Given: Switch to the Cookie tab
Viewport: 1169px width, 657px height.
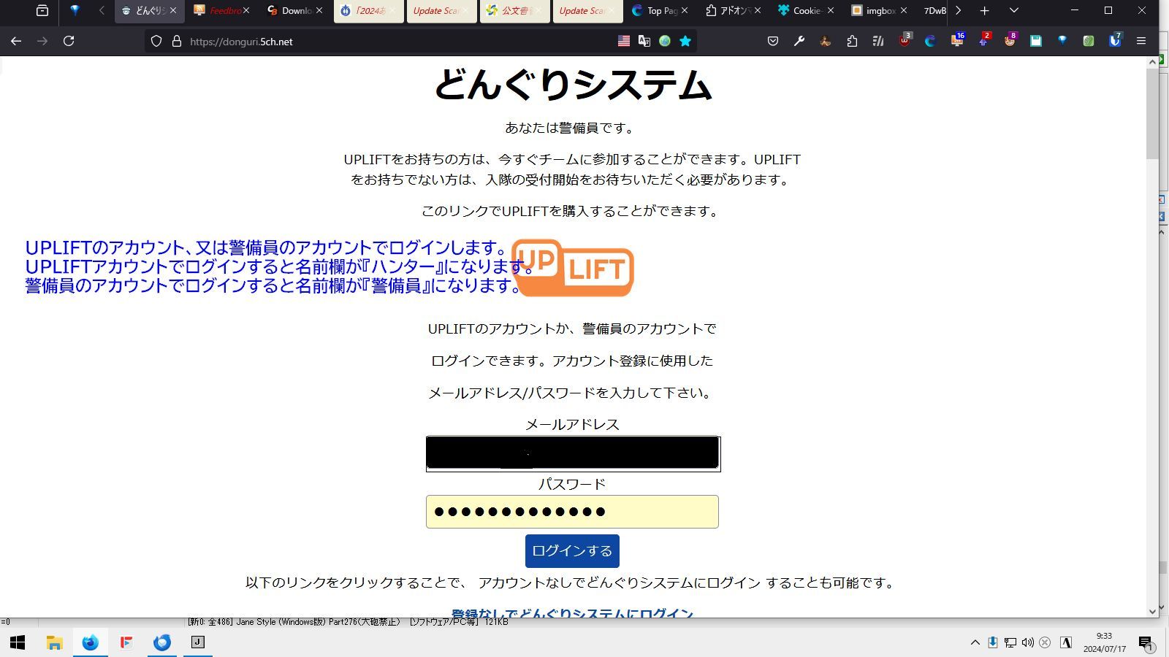Looking at the screenshot, I should click(802, 11).
